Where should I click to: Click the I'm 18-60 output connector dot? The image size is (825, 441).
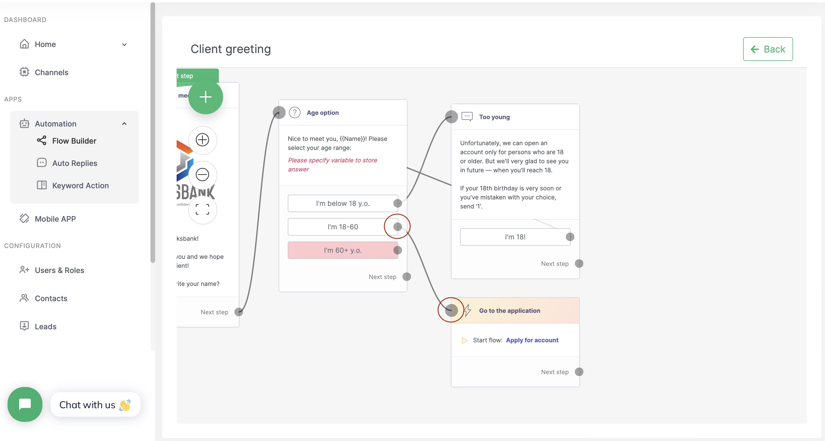[x=397, y=227]
